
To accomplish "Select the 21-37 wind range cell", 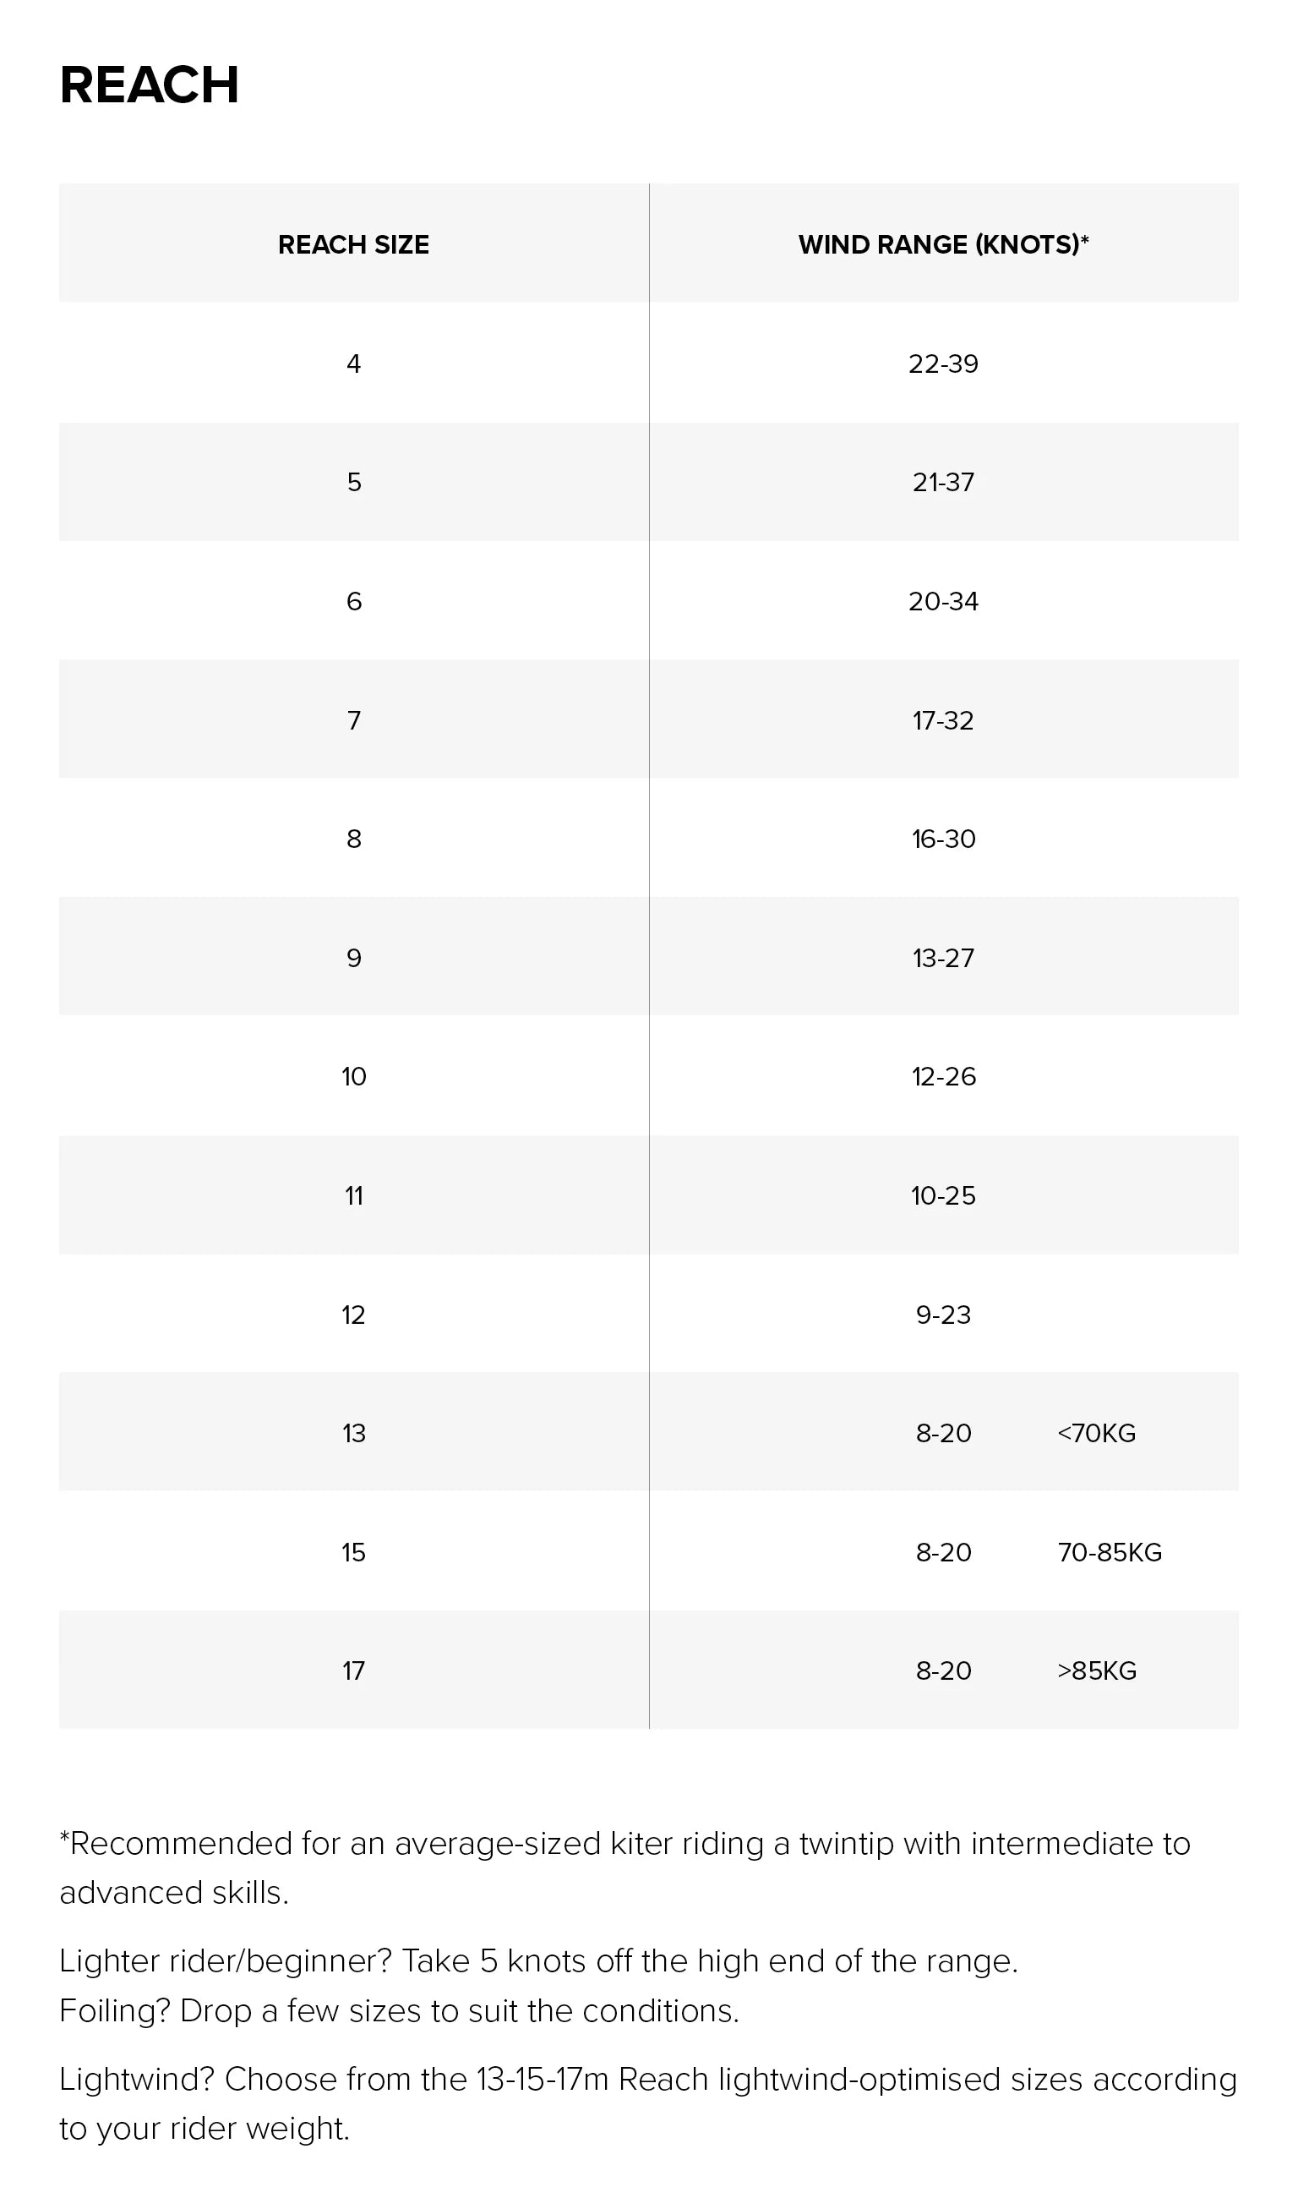I will (943, 482).
